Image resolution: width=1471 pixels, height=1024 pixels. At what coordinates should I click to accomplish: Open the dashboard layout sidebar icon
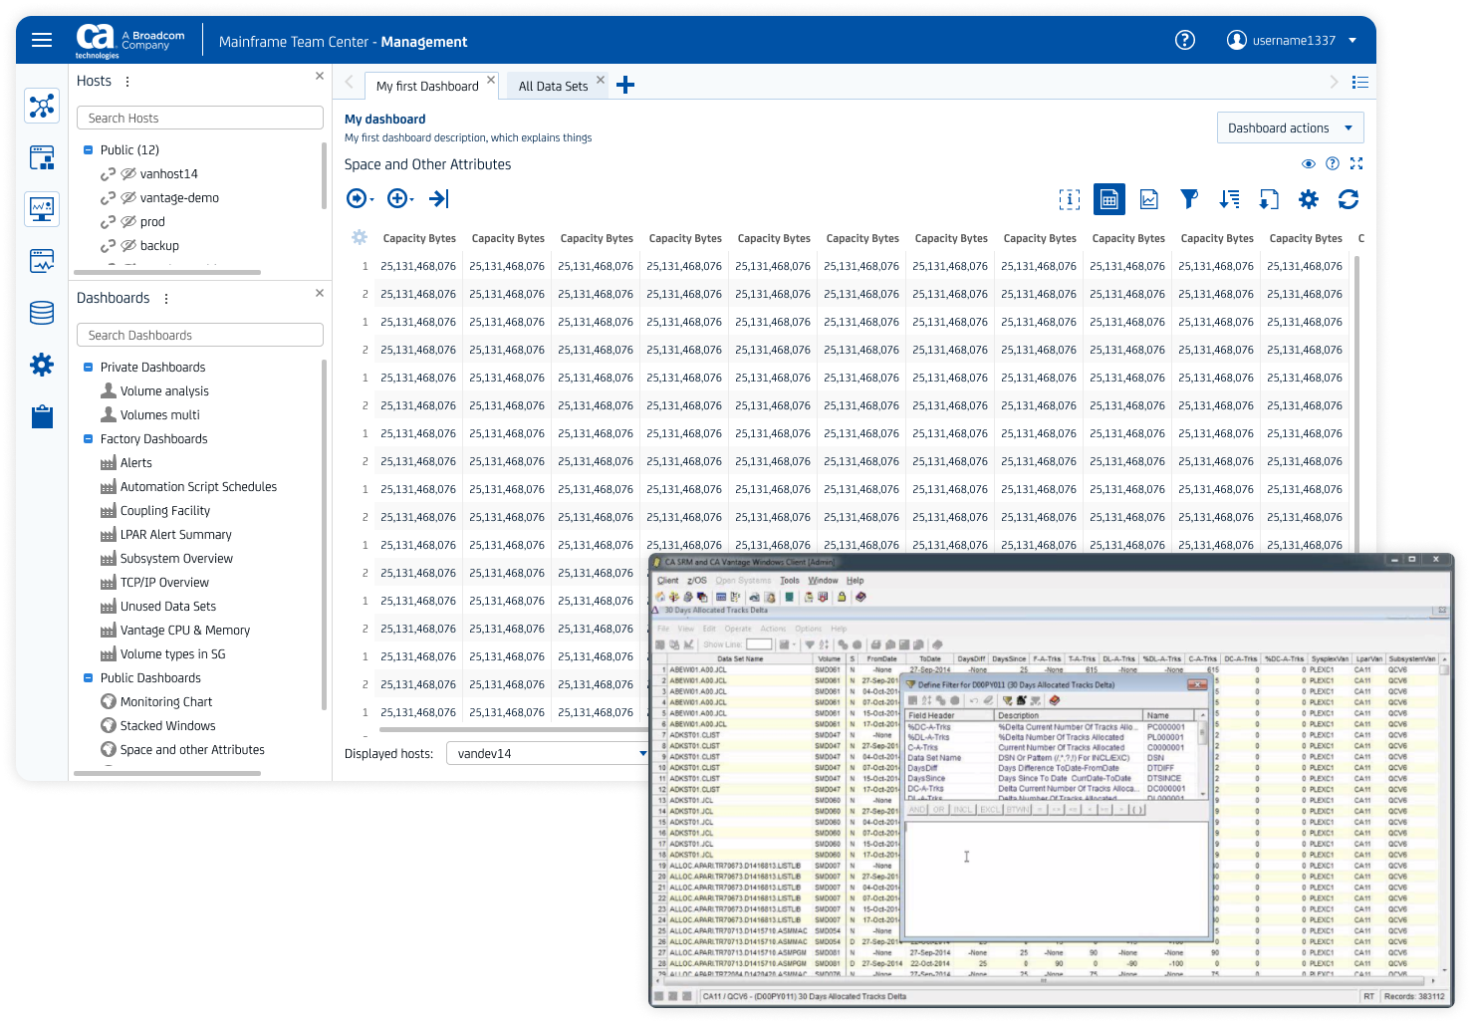pos(42,157)
